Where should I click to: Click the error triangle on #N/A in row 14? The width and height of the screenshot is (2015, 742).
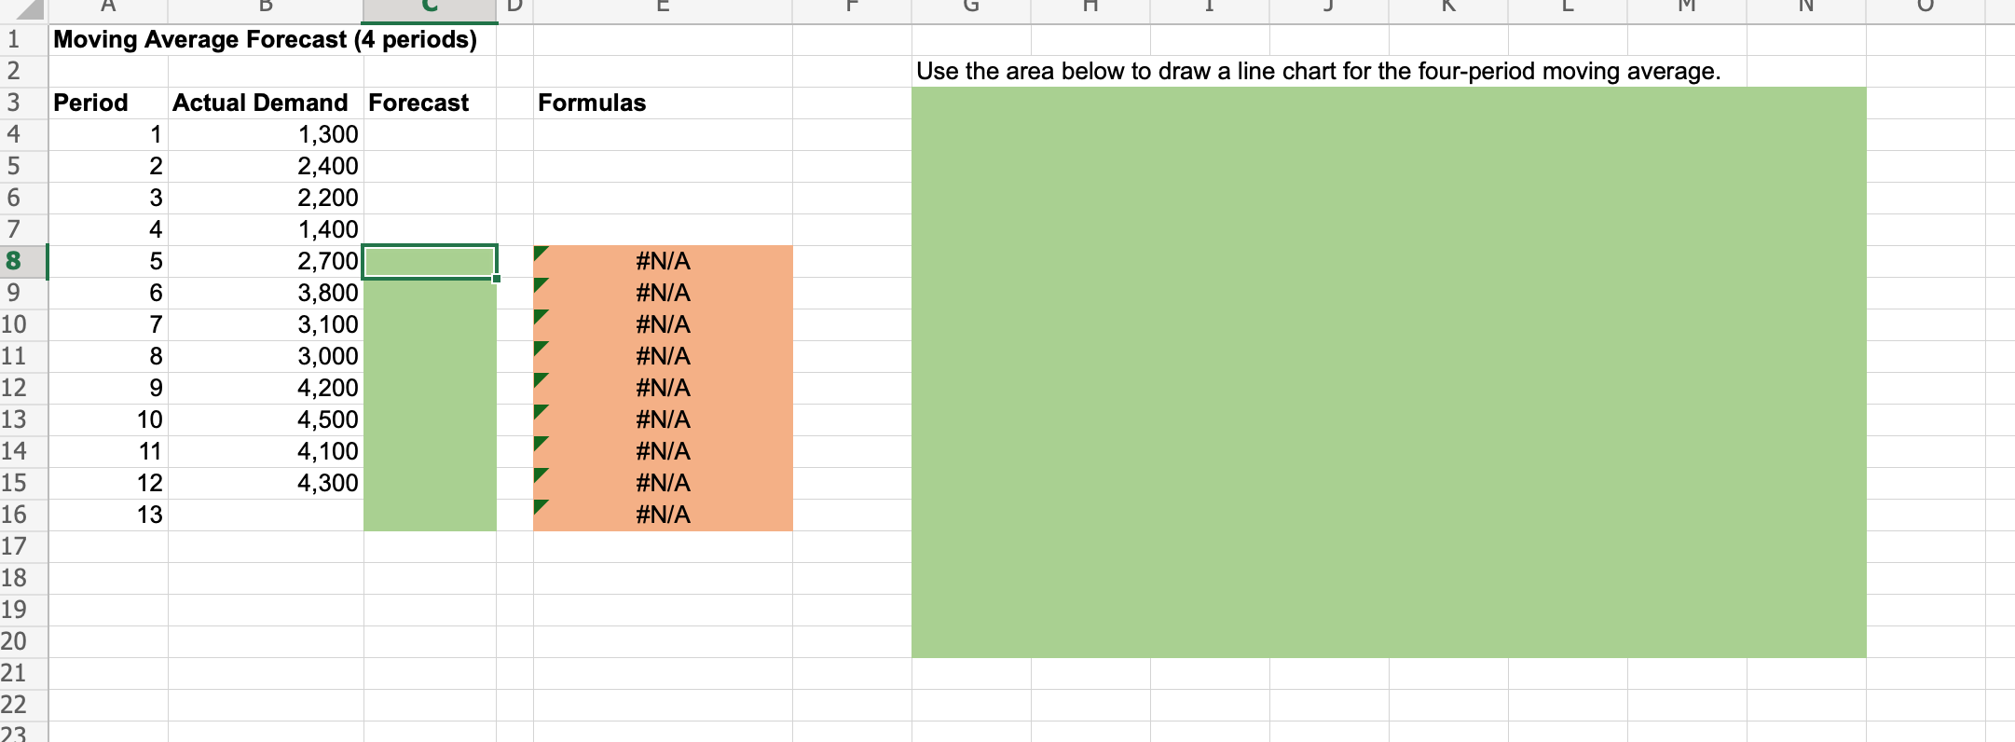coord(541,442)
